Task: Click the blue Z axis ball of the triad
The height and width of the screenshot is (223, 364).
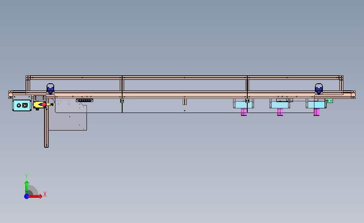Action: [x=27, y=196]
